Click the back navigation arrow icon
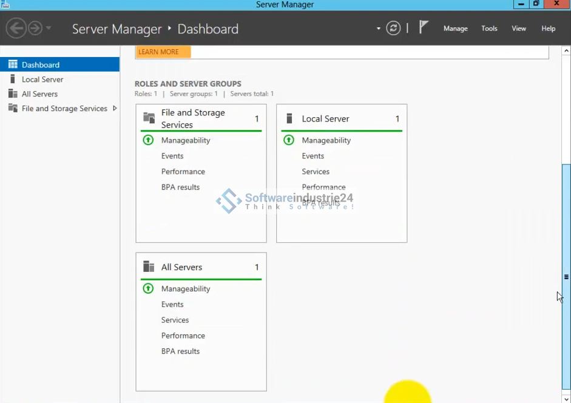The width and height of the screenshot is (571, 403). coord(16,28)
